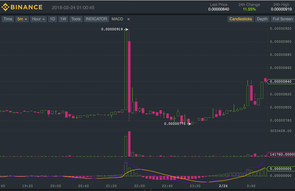295x191 pixels.
Task: Click the 0:40 time axis label
Action: (x=251, y=186)
